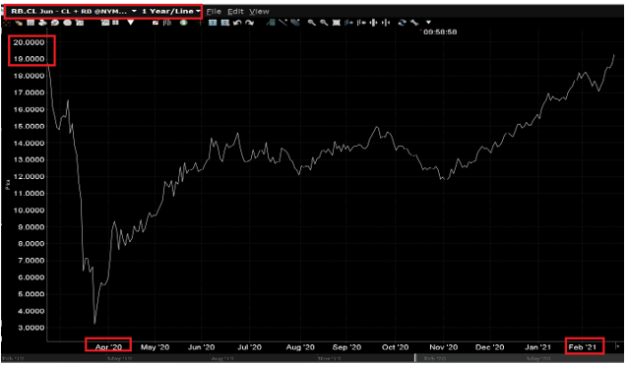
Task: Open chart settings wrench icon
Action: [414, 23]
